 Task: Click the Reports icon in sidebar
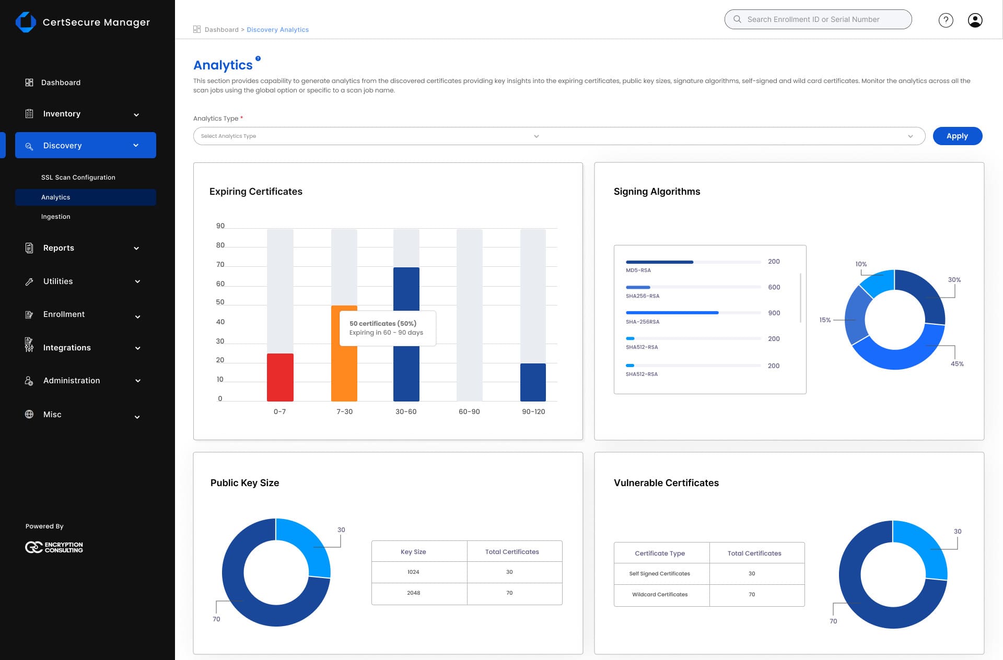point(29,247)
